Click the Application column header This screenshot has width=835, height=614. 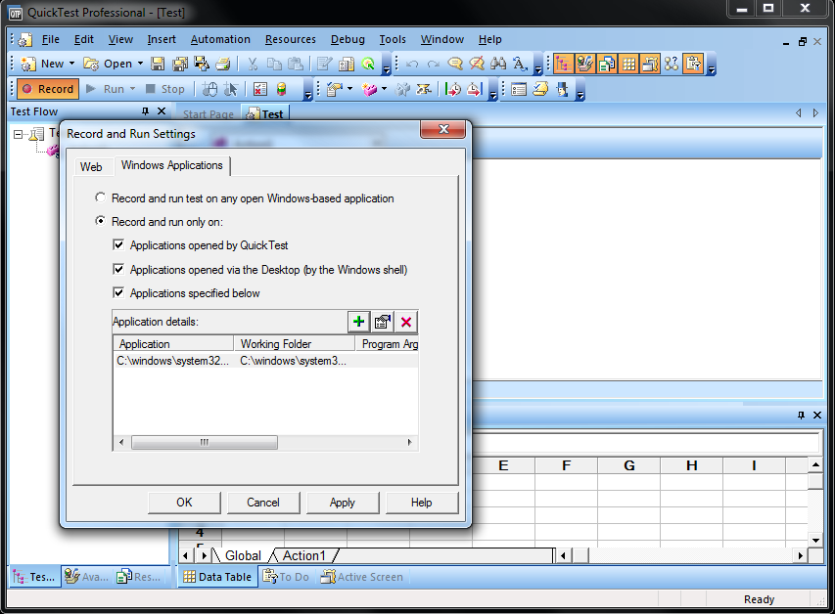(173, 344)
